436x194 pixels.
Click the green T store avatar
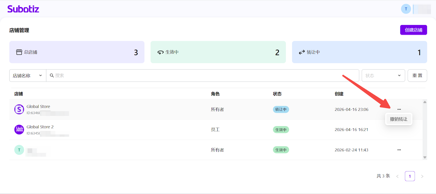pos(19,150)
